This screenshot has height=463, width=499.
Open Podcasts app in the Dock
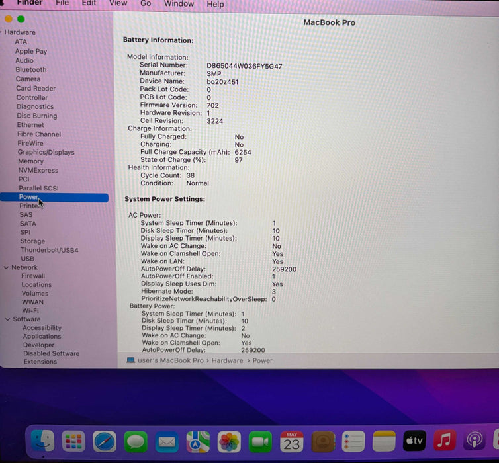click(x=474, y=440)
